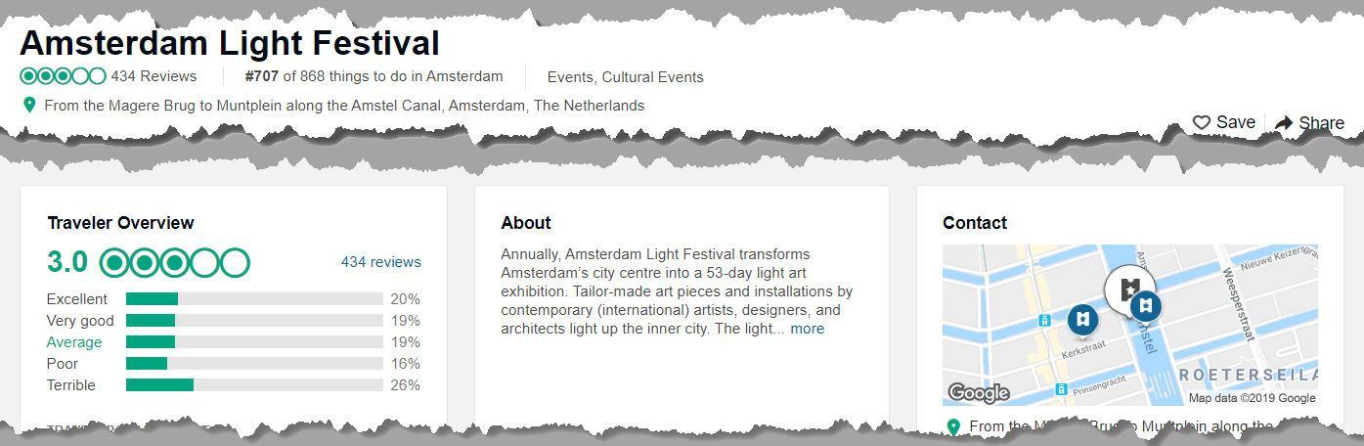Select the white star map marker
Screen dimensions: 1364x446
[1128, 289]
